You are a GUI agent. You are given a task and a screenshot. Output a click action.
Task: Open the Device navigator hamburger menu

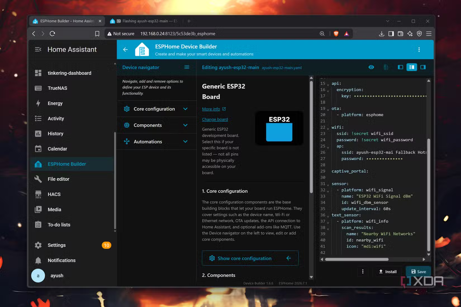(187, 67)
